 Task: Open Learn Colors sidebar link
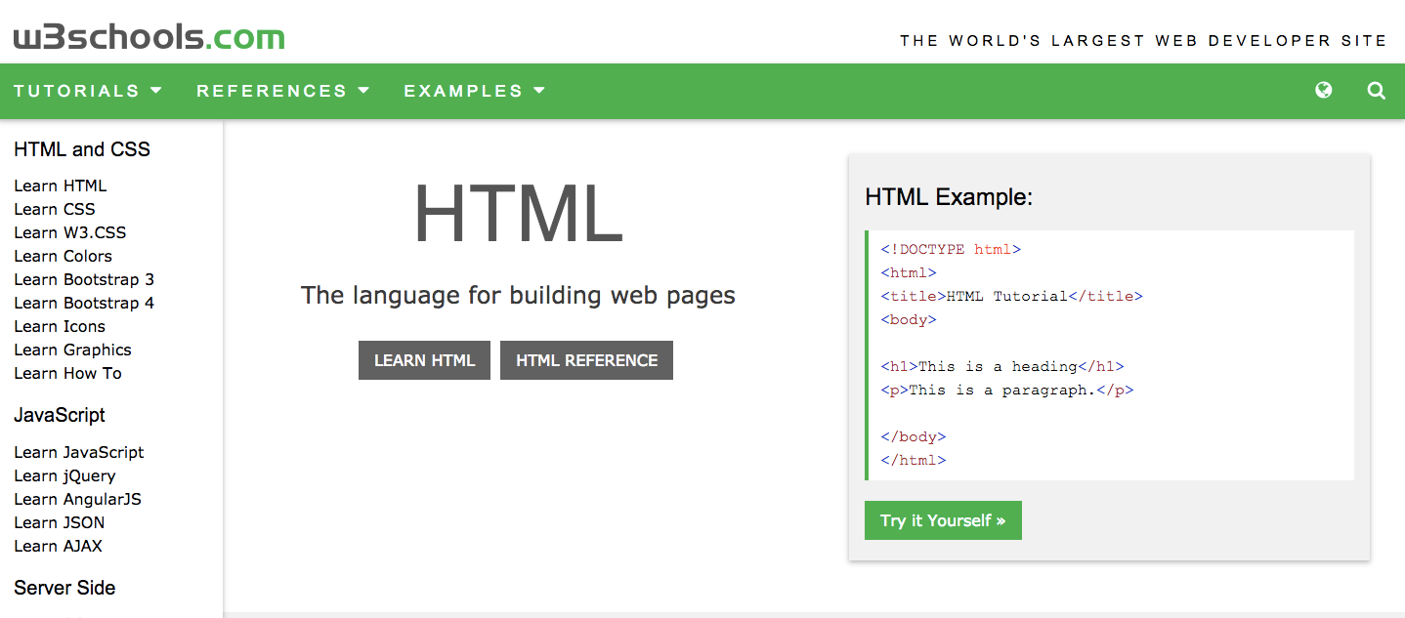click(64, 256)
